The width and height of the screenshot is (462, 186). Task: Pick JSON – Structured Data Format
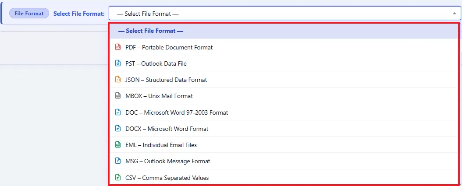pyautogui.click(x=284, y=80)
